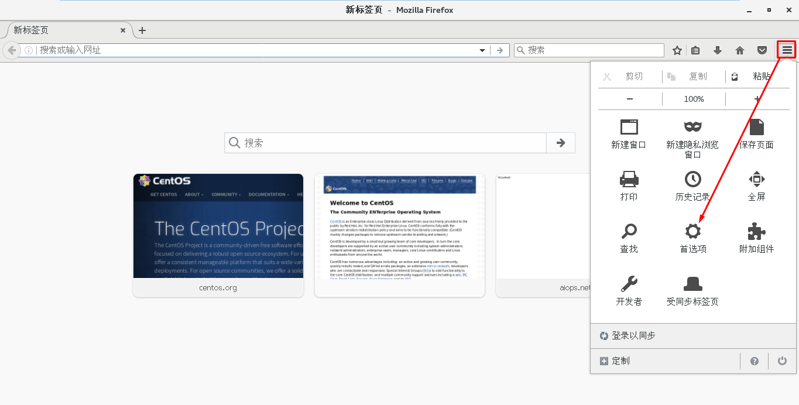Reset zoom via 100% label

(x=694, y=99)
